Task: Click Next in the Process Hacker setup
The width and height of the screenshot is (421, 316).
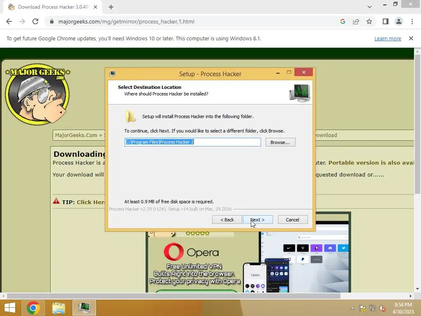Action: 258,220
